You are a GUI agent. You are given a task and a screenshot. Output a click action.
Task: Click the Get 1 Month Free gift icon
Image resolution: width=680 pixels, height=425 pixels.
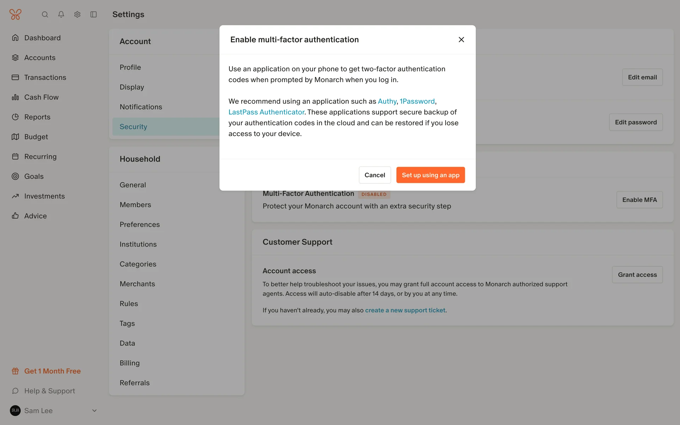(x=15, y=371)
